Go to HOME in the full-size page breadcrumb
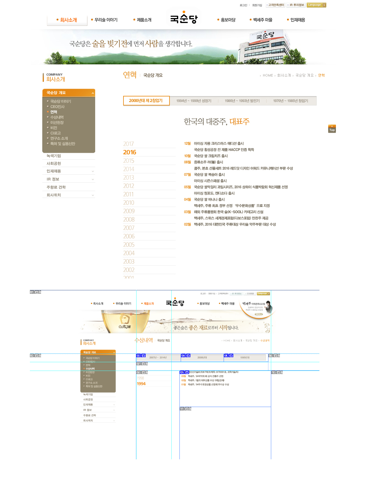 (268, 76)
